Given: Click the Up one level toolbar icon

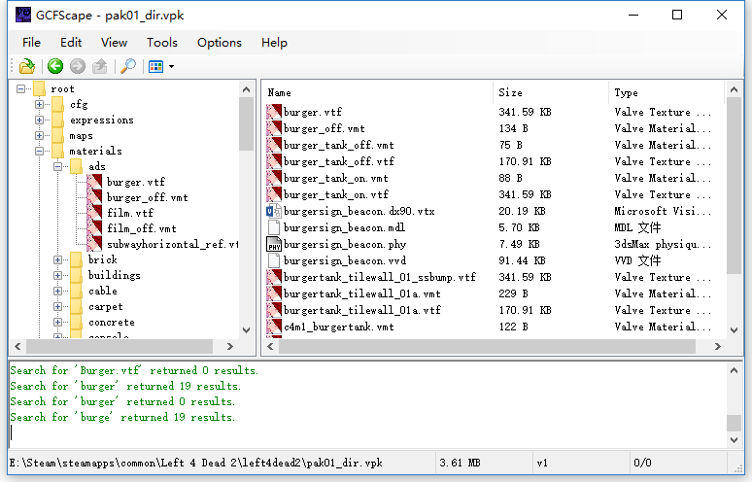Looking at the screenshot, I should (100, 66).
